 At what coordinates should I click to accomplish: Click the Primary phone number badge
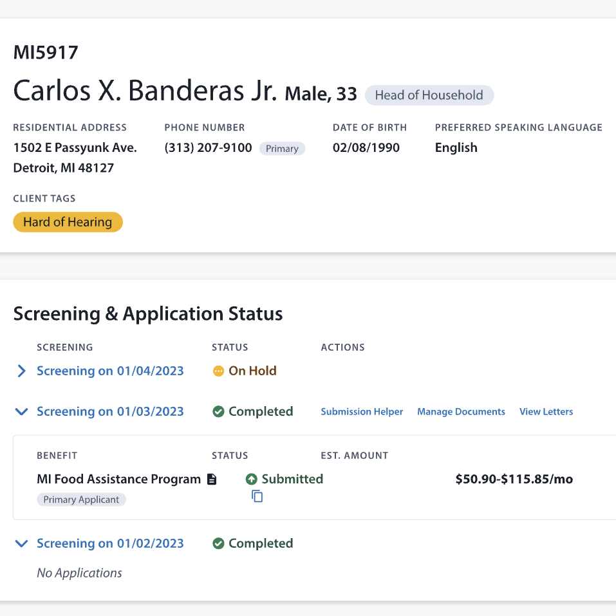282,149
